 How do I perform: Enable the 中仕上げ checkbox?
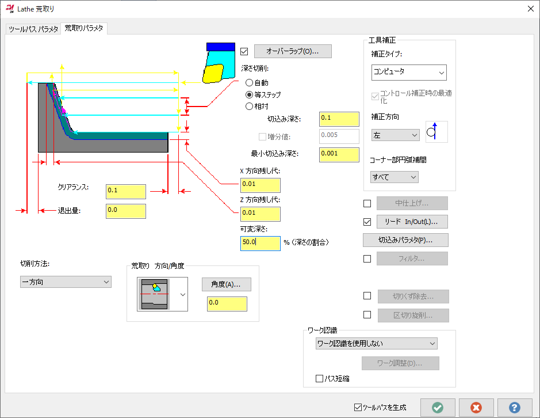(367, 203)
